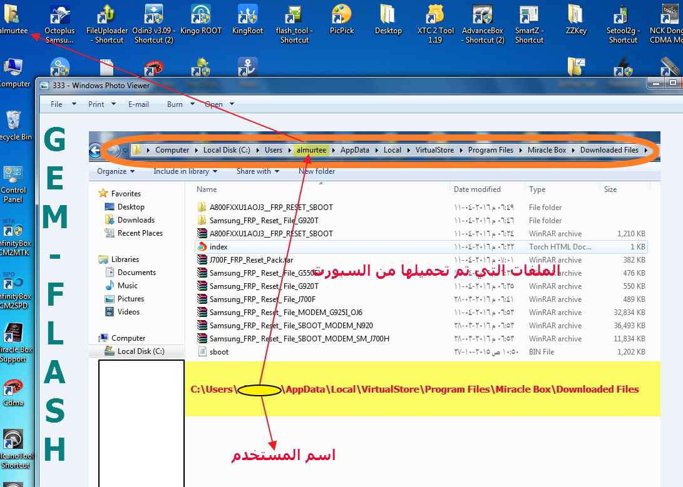Sort by the Size column header

tap(610, 189)
